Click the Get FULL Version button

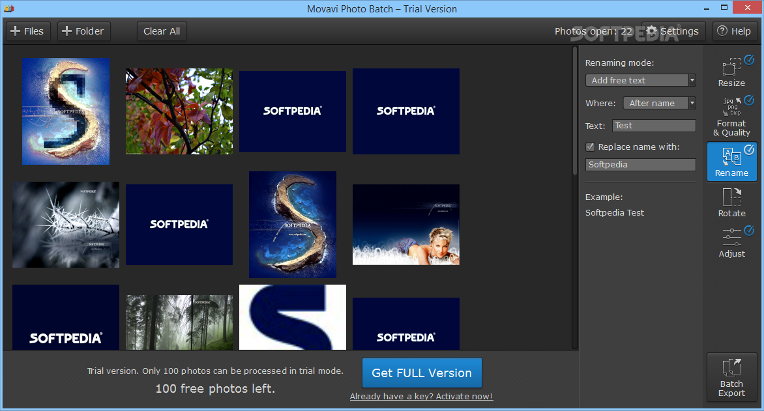(422, 373)
